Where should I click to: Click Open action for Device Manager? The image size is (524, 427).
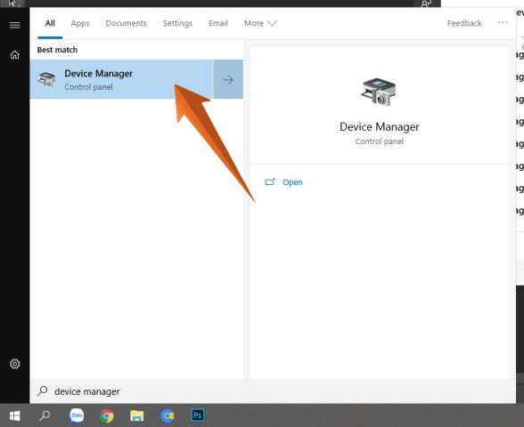pyautogui.click(x=283, y=182)
